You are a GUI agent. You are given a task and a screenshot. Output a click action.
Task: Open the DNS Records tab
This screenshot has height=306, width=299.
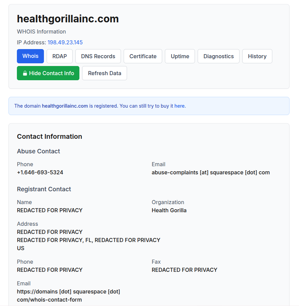click(98, 56)
